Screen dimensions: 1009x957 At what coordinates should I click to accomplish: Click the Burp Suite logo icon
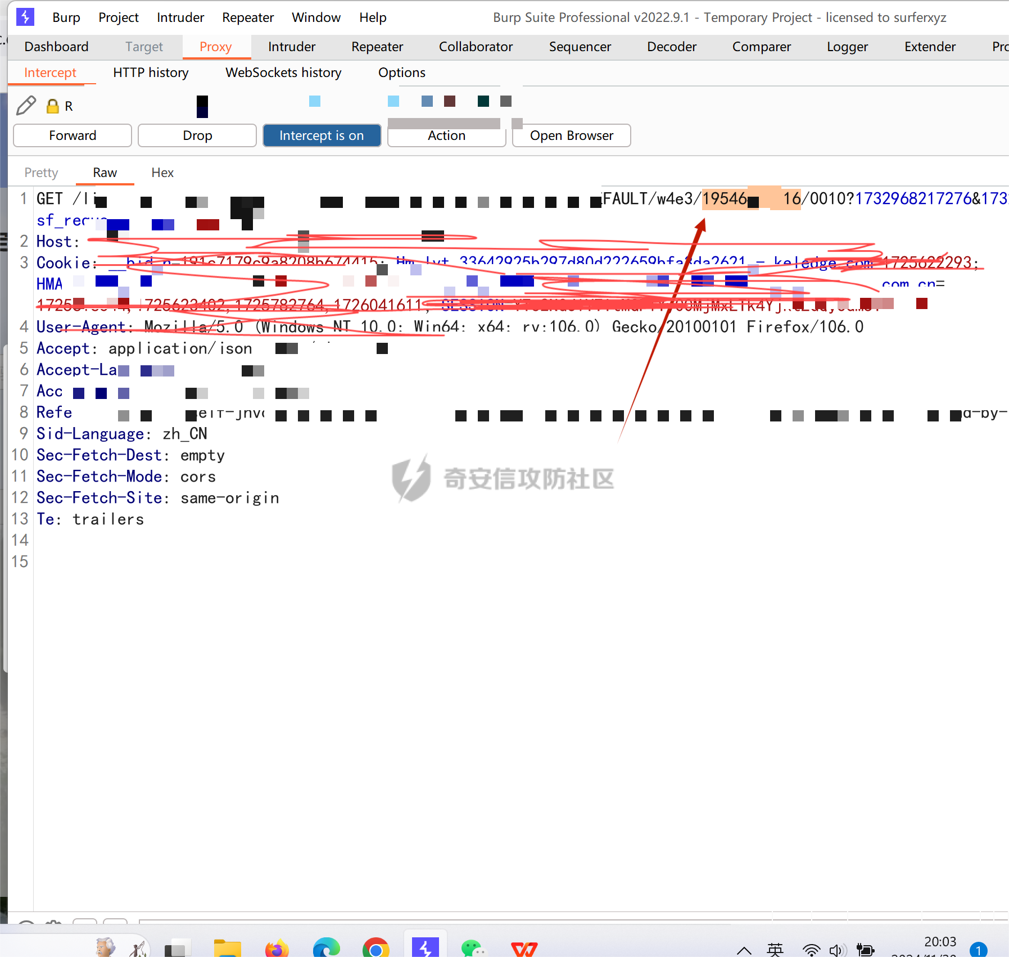point(25,17)
